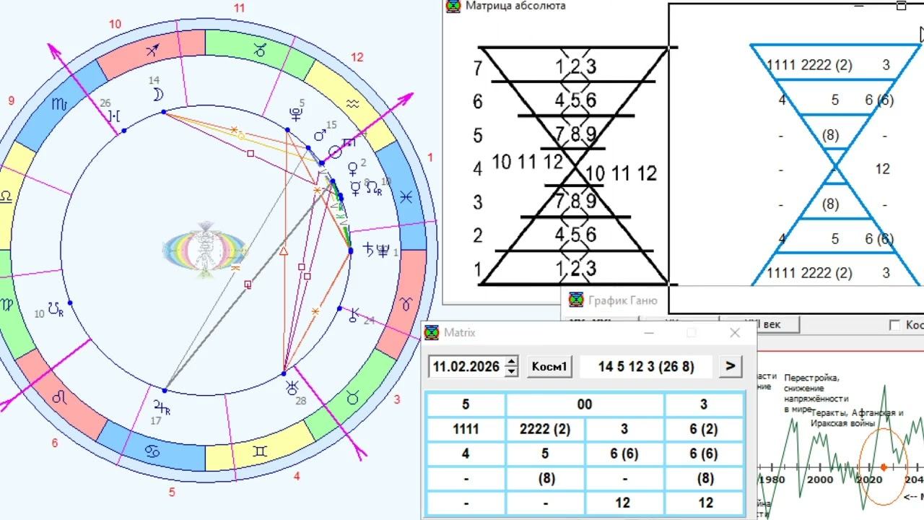Toggle the checkbox beside the century button

[894, 326]
